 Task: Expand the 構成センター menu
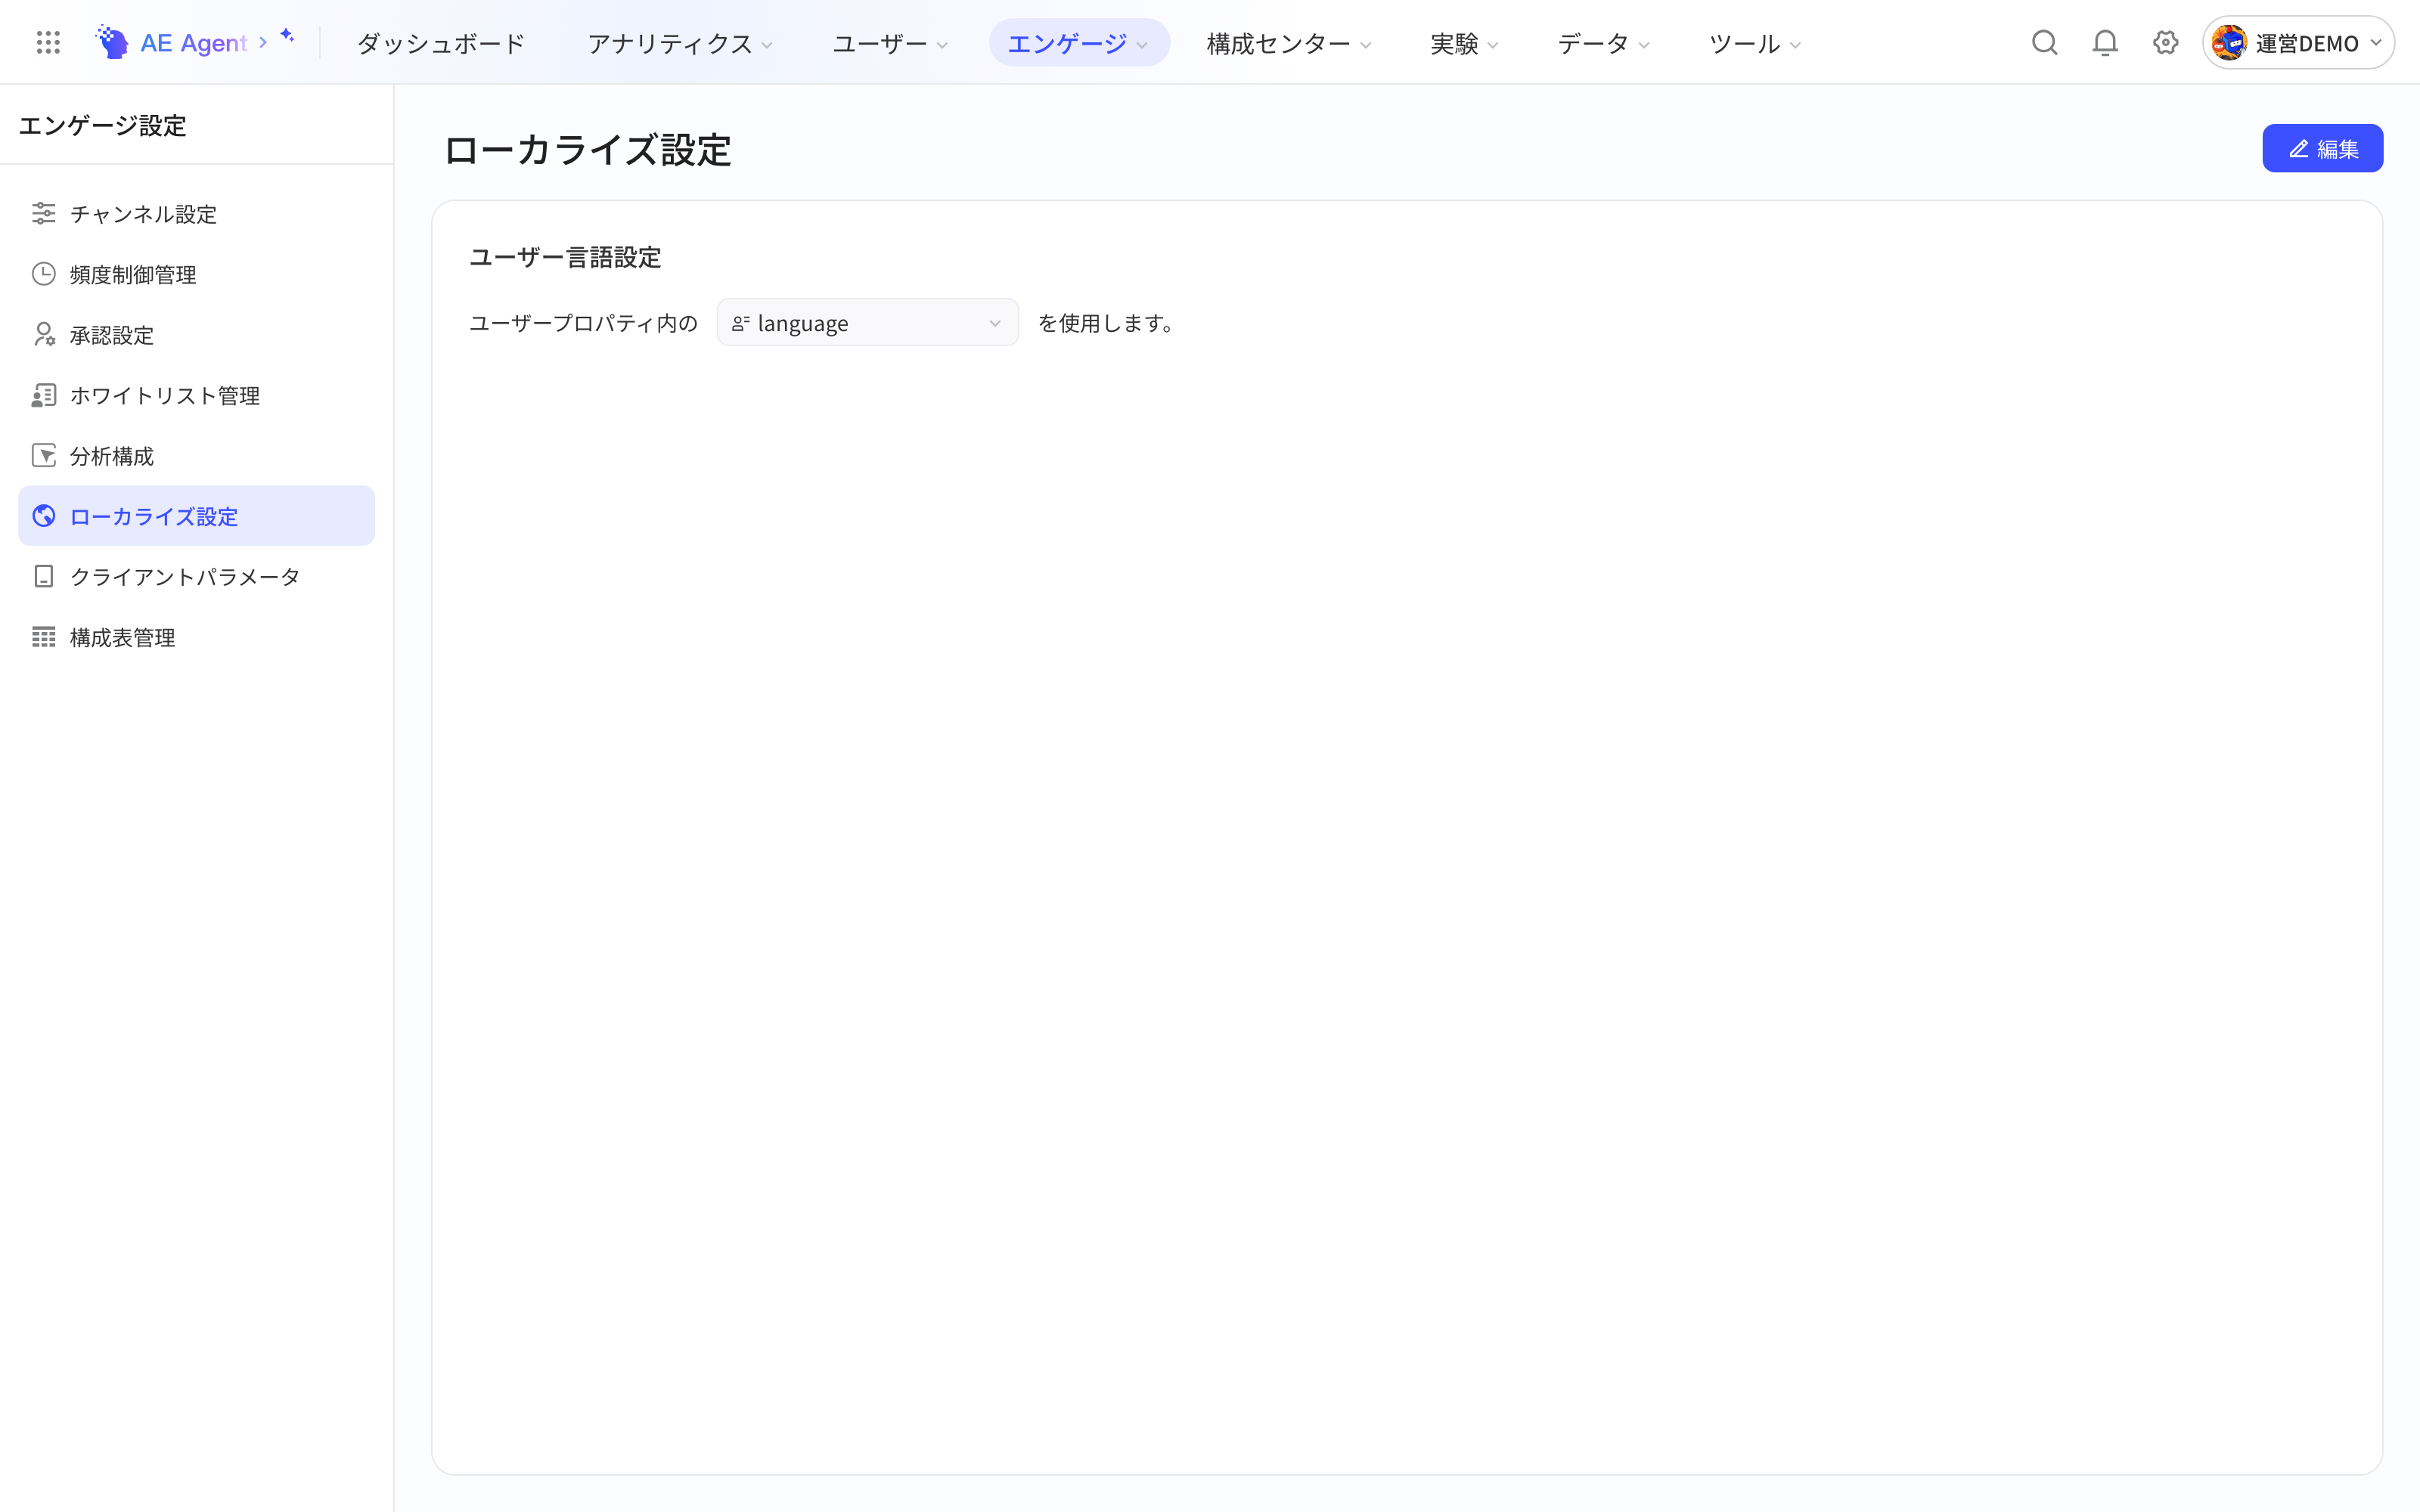click(1289, 43)
